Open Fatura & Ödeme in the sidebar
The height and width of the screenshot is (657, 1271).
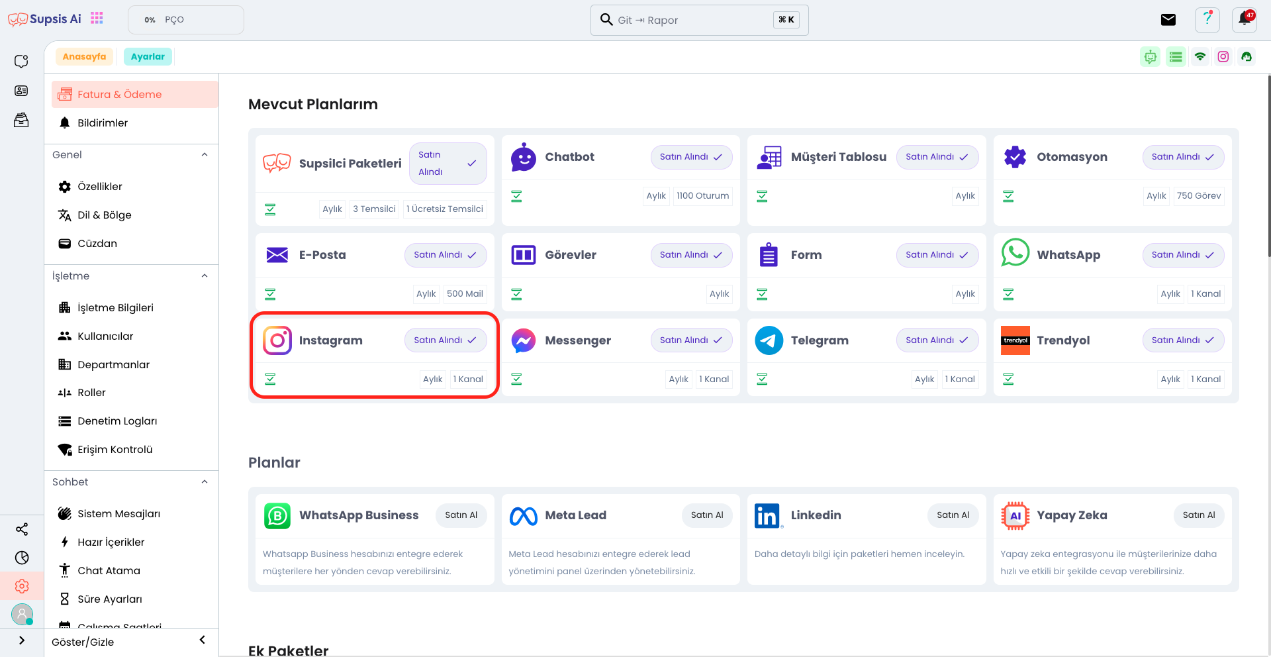coord(134,94)
